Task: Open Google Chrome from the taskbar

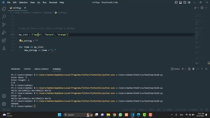Action: [x=115, y=115]
